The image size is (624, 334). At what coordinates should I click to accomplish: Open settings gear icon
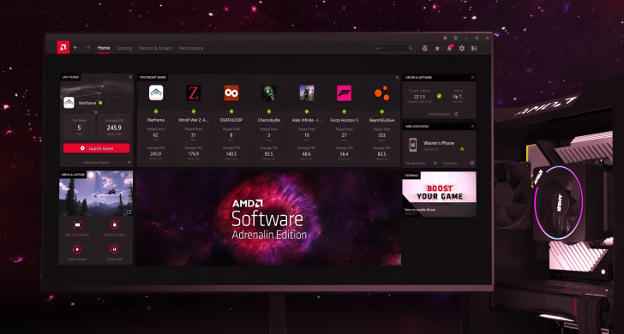462,48
